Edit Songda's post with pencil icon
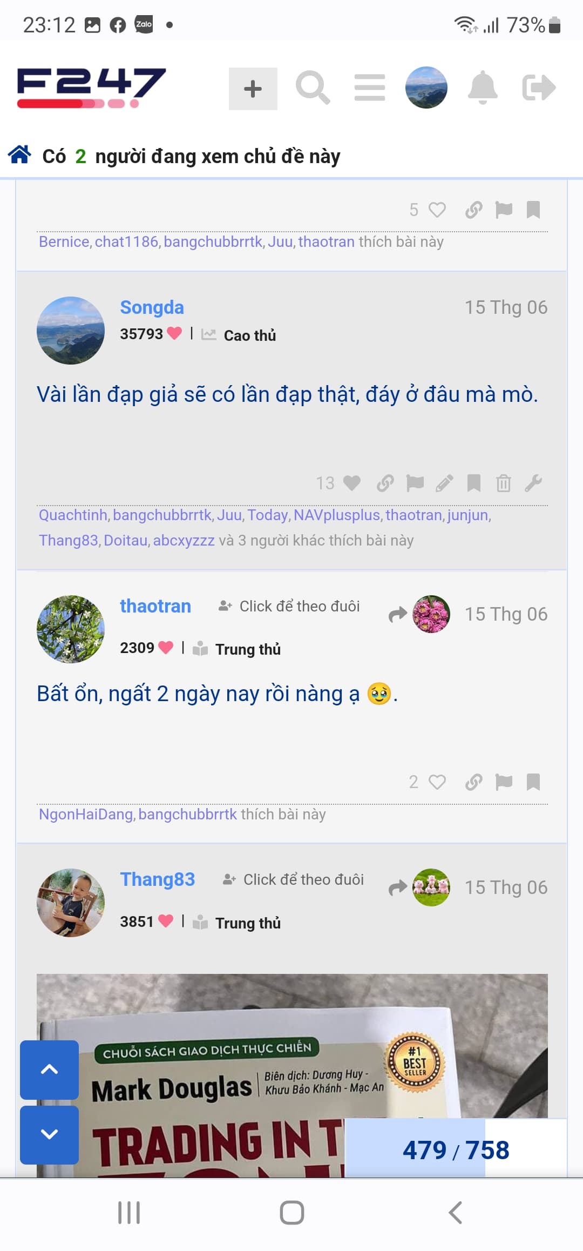The width and height of the screenshot is (583, 1251). (x=444, y=483)
